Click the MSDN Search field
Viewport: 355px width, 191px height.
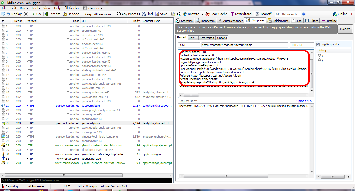click(x=287, y=14)
